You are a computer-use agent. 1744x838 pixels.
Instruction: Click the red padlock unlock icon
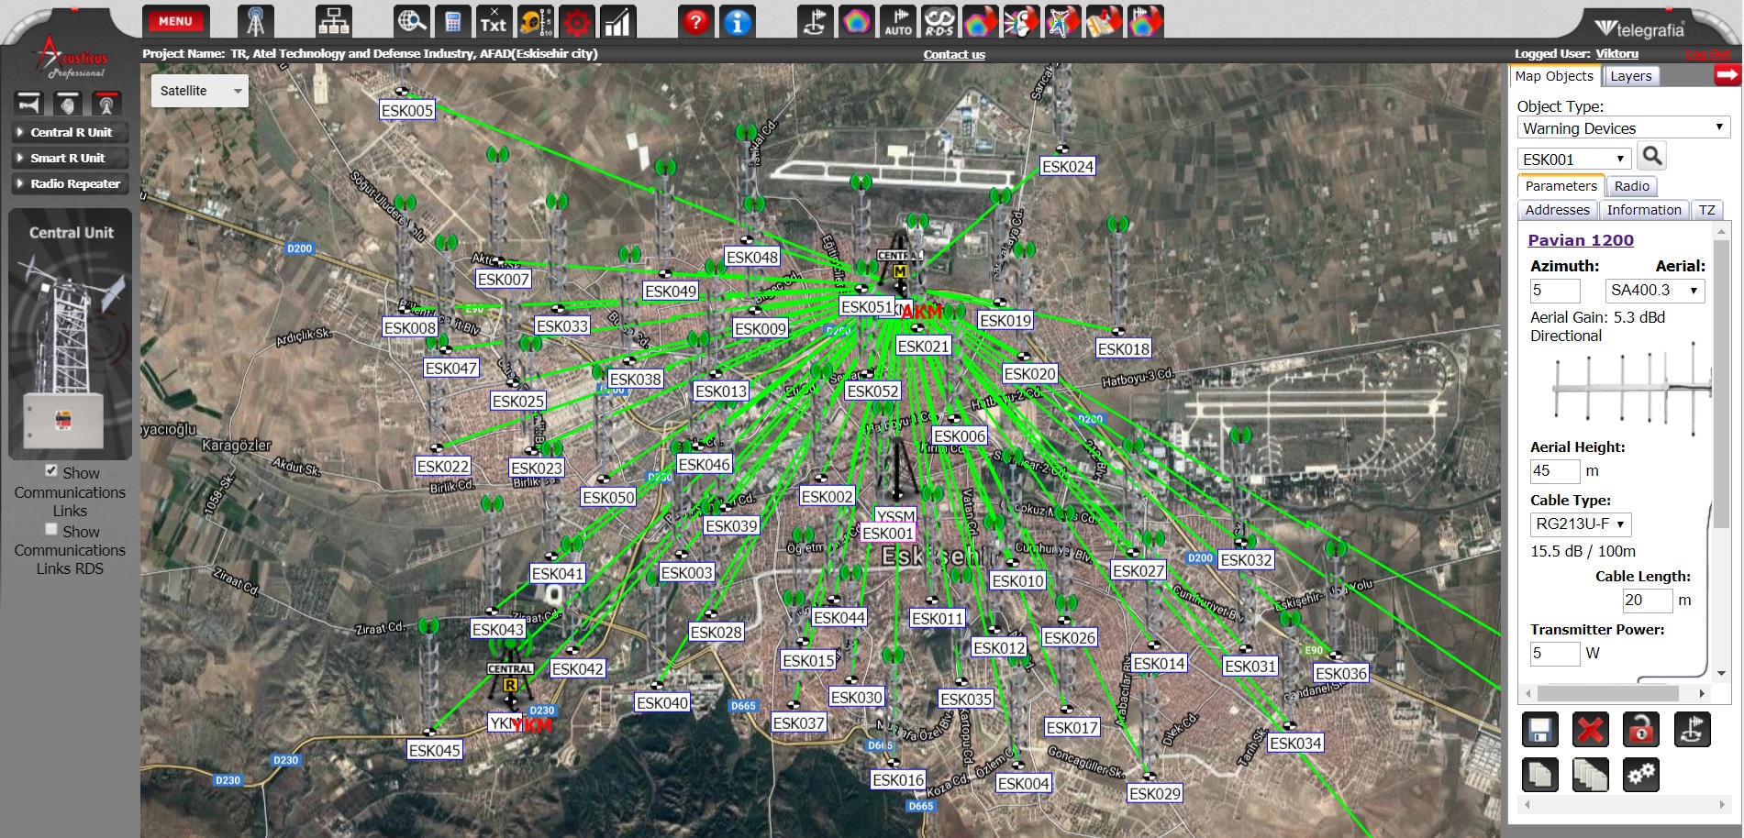(x=1641, y=730)
